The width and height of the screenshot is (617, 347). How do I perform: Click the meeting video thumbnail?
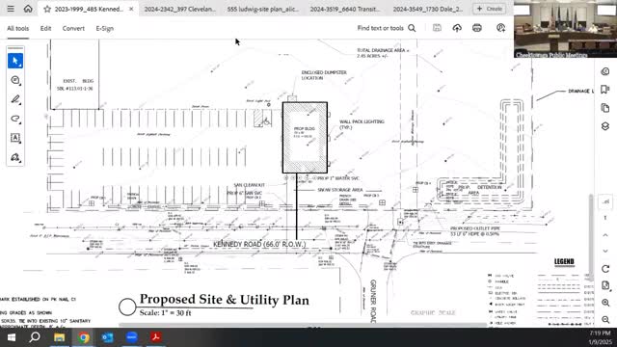click(565, 29)
